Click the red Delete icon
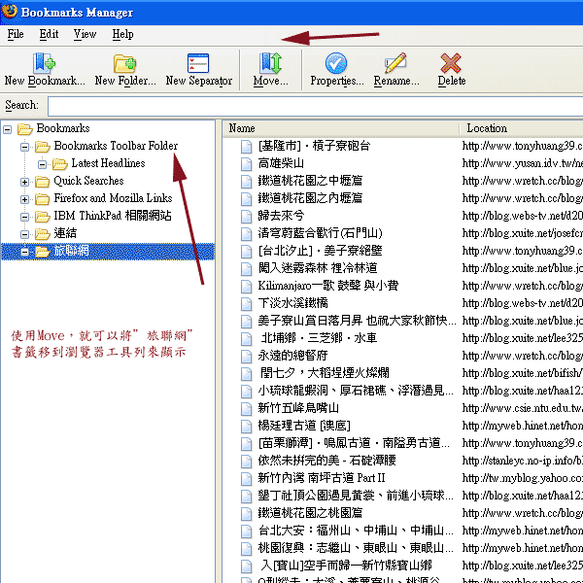 pos(451,64)
